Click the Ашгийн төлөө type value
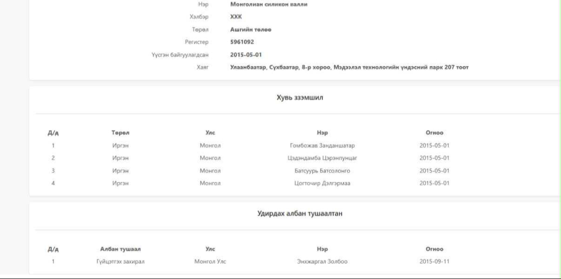This screenshot has height=279, width=561. (x=250, y=29)
